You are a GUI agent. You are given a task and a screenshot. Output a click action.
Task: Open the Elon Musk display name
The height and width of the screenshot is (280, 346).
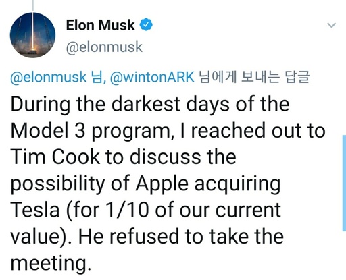(100, 25)
